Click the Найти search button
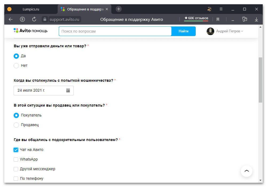This screenshot has height=187, width=267. pos(183,31)
